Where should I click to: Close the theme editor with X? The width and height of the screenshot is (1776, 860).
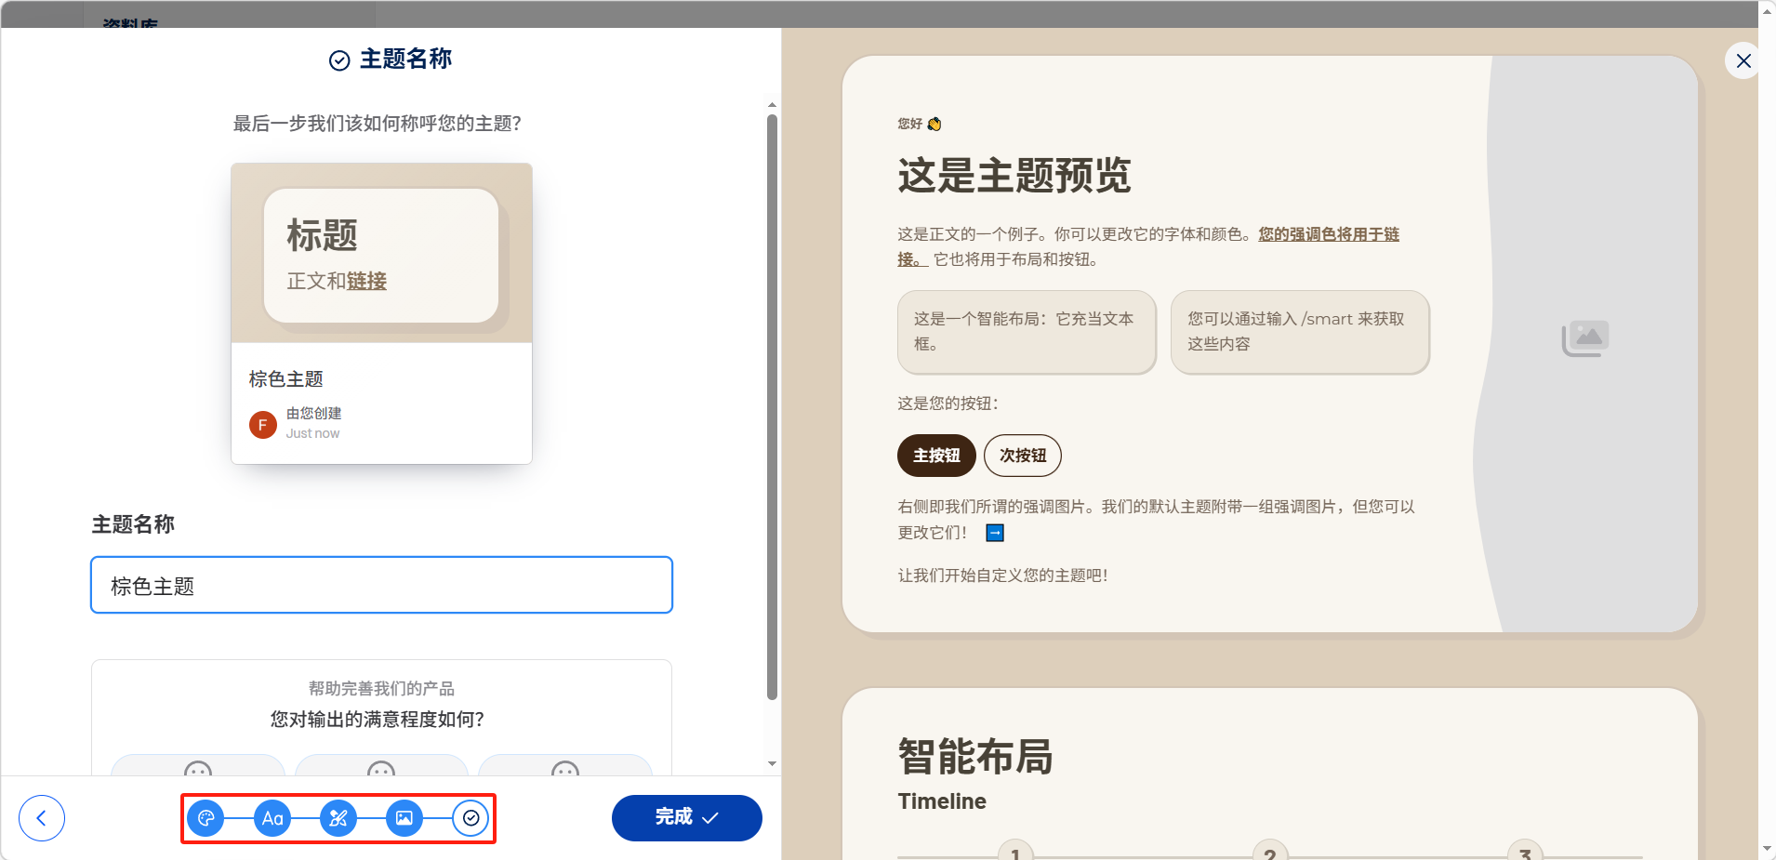pyautogui.click(x=1743, y=61)
